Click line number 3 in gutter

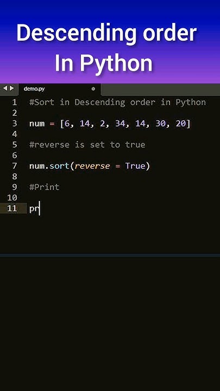[14, 123]
